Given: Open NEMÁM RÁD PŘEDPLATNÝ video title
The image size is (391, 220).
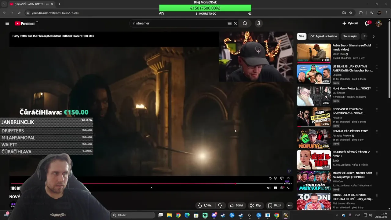Looking at the screenshot, I should [350, 131].
